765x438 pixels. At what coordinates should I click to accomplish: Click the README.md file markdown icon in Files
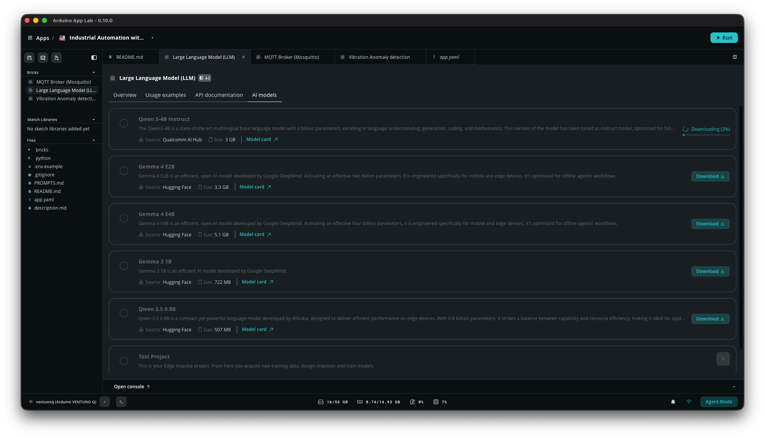click(30, 191)
